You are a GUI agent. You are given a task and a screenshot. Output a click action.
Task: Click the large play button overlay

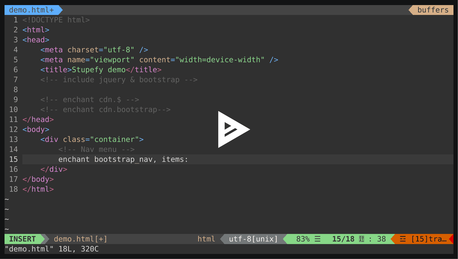pos(234,129)
